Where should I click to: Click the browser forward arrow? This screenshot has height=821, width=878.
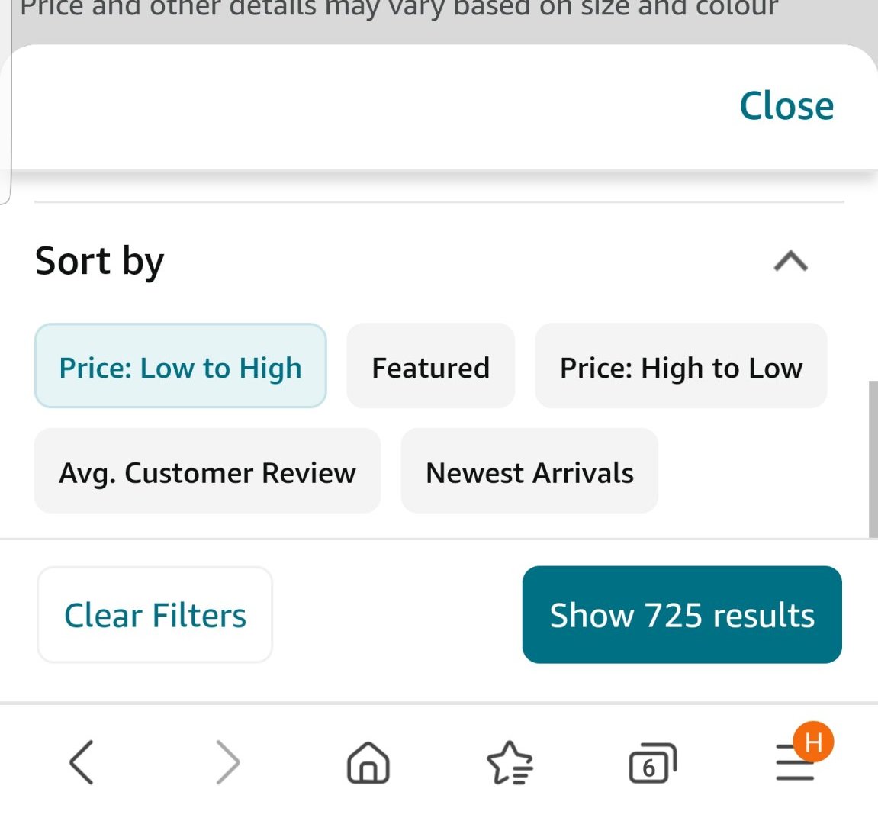(227, 761)
